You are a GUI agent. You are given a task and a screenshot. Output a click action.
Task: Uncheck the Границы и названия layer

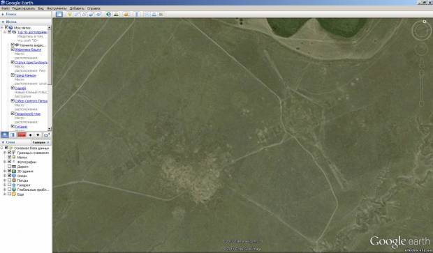point(9,153)
